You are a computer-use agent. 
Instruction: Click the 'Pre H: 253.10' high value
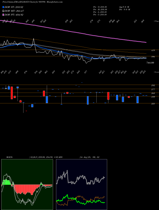100,10
